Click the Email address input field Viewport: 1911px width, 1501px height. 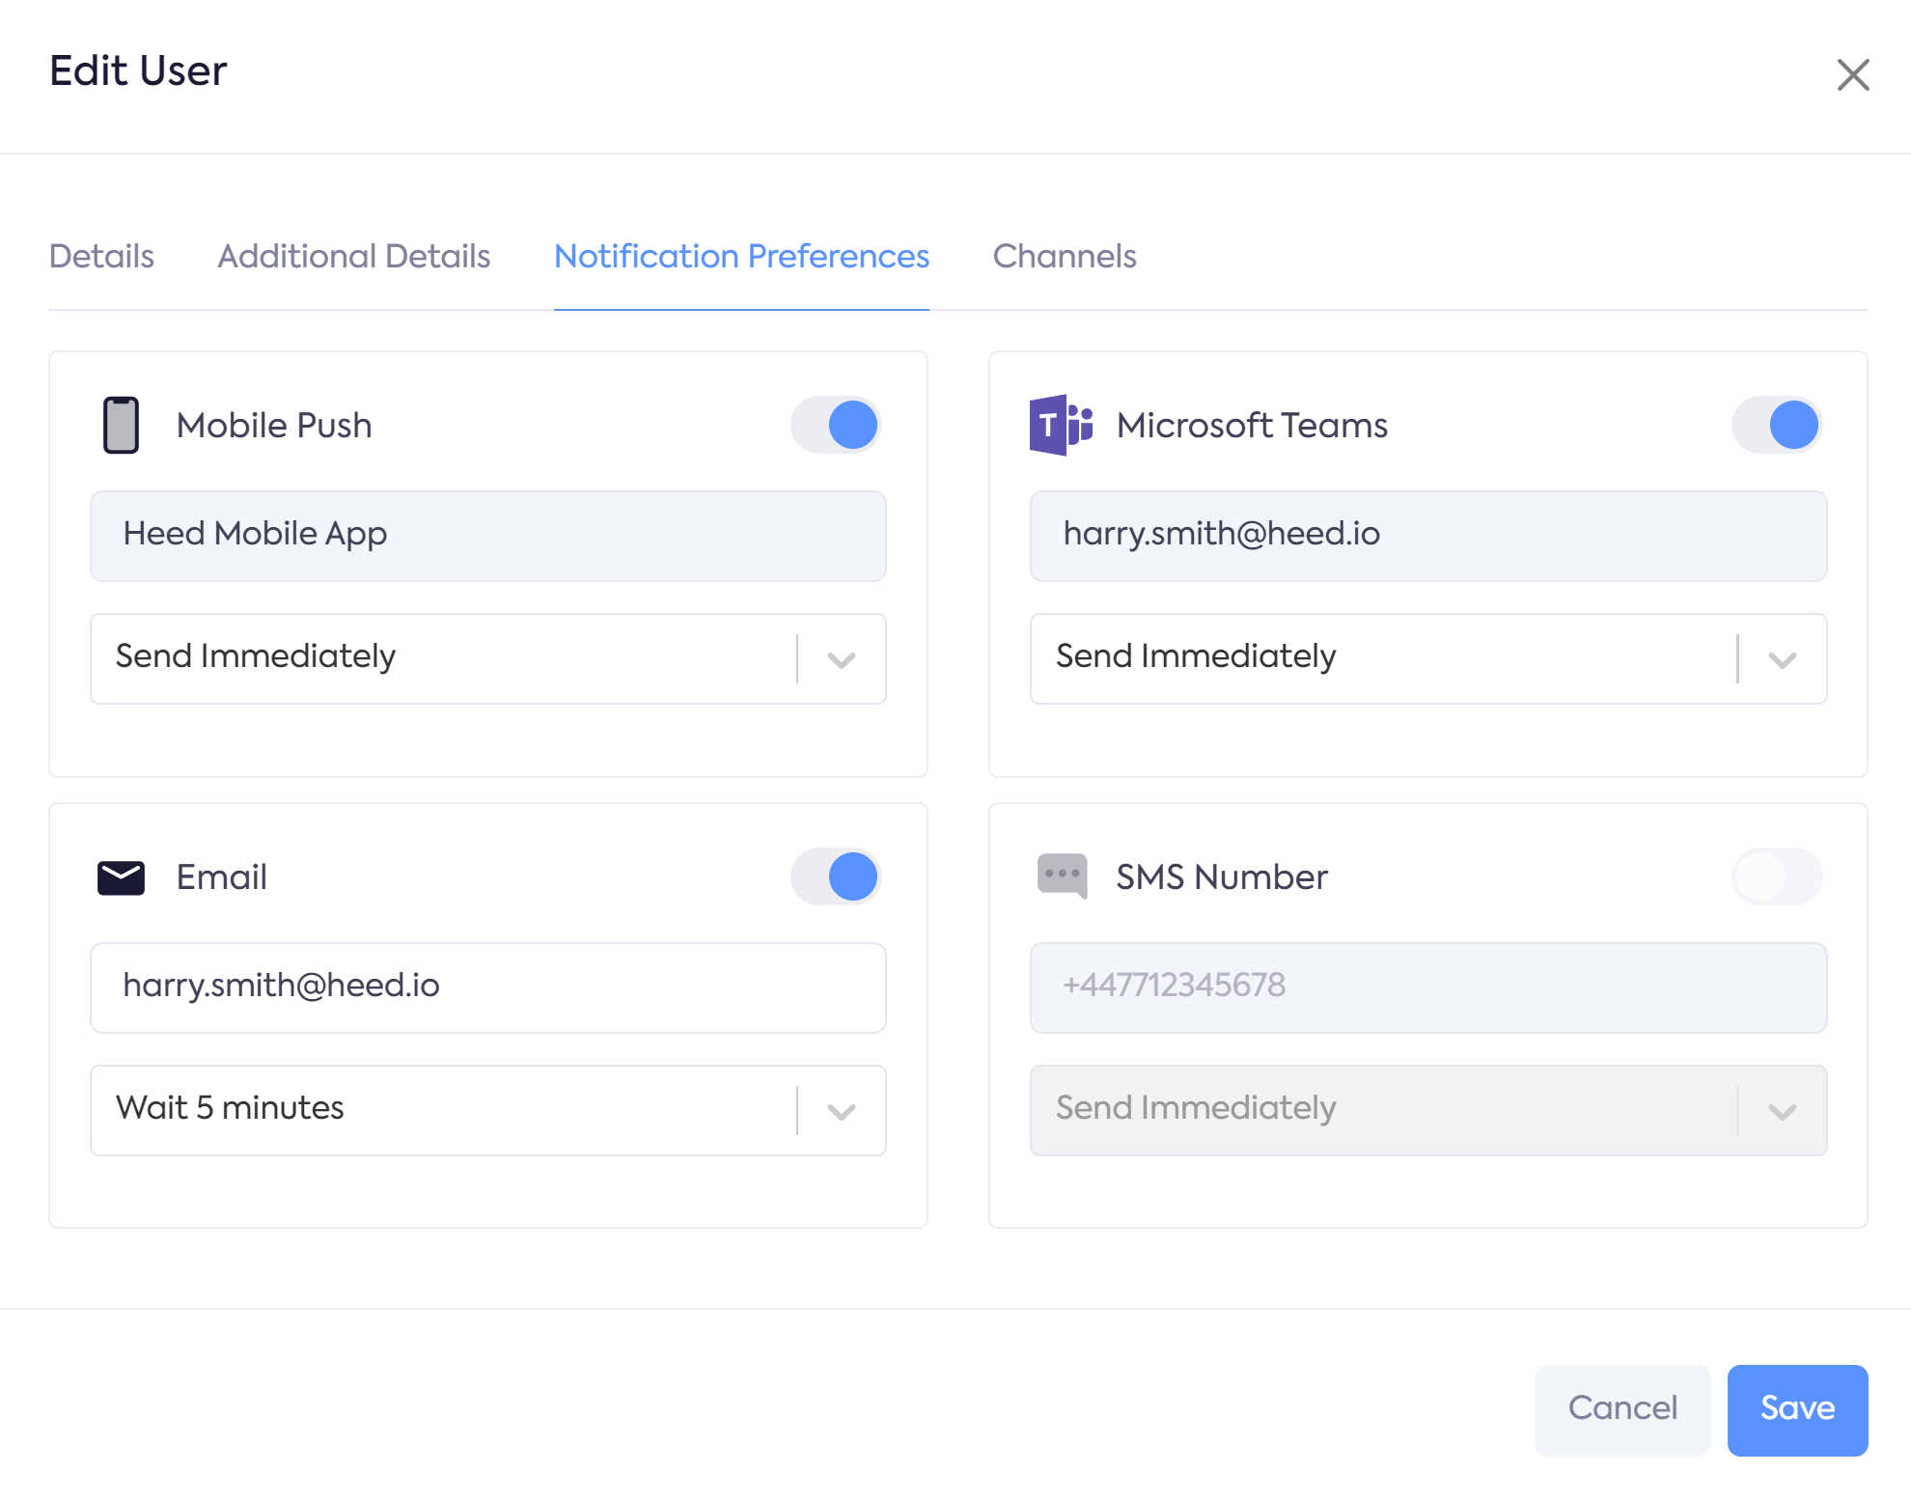487,987
